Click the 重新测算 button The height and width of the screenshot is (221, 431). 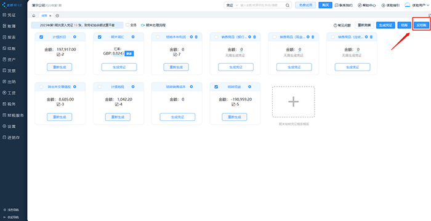(x=364, y=25)
